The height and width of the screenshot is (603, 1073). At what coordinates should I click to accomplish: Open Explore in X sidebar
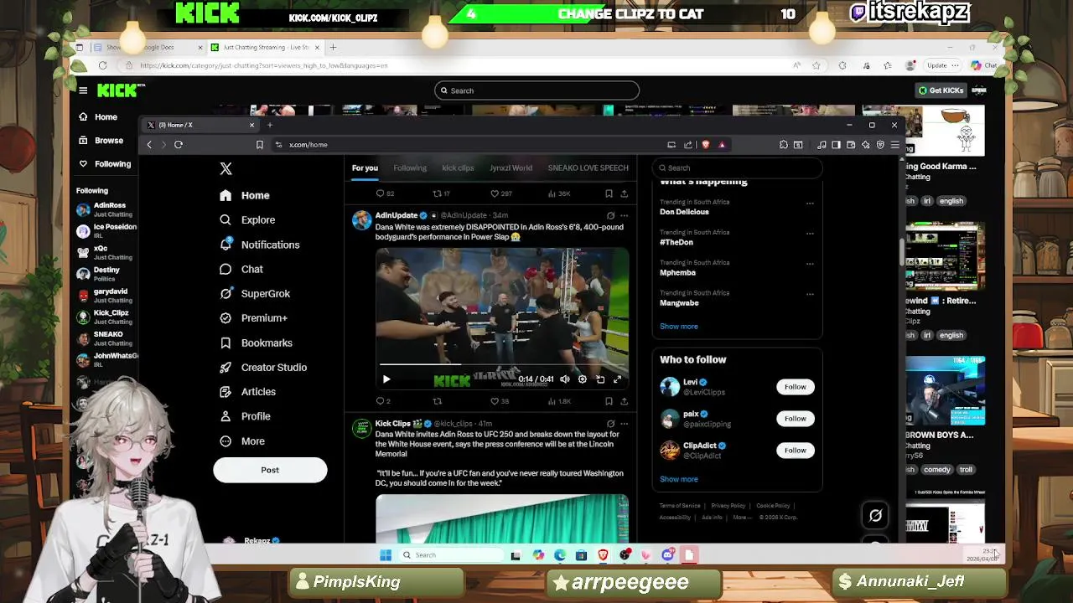click(247, 219)
